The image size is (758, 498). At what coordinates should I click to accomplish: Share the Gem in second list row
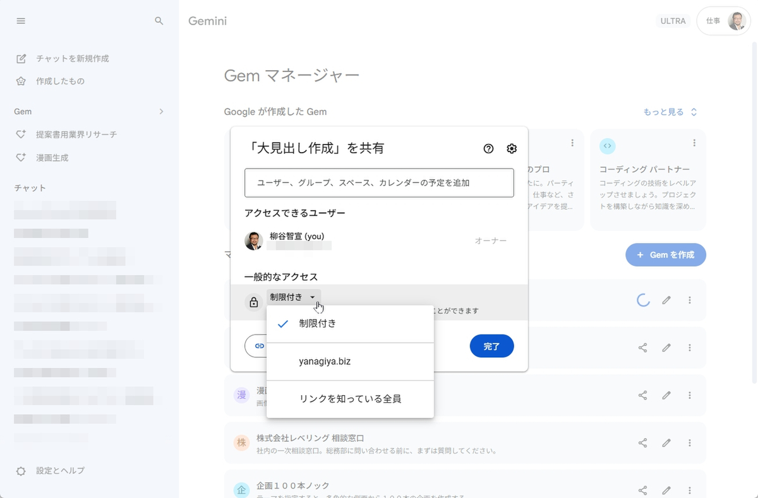(x=642, y=348)
